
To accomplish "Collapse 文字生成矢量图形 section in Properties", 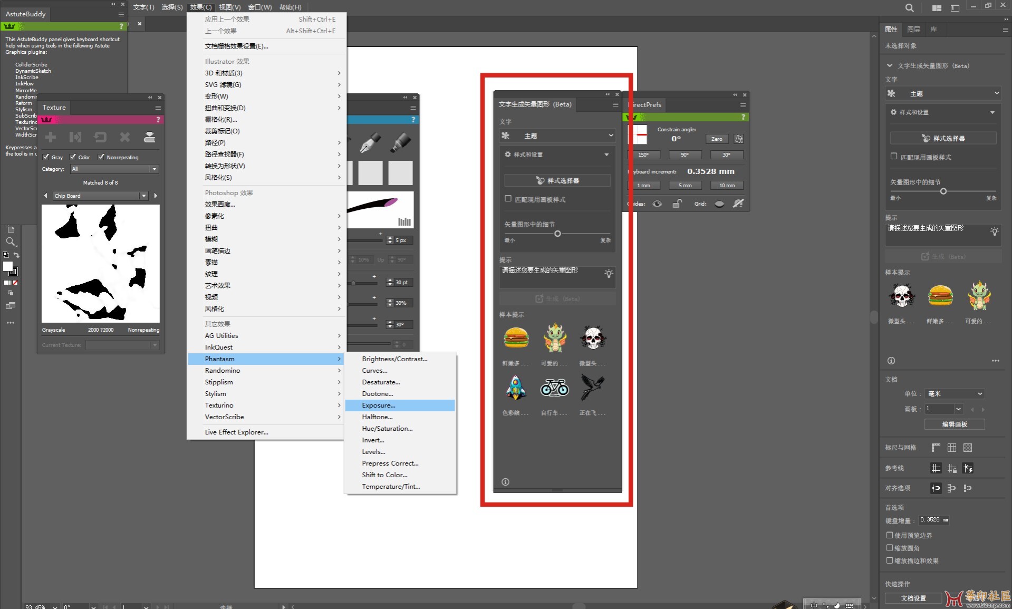I will [x=890, y=65].
